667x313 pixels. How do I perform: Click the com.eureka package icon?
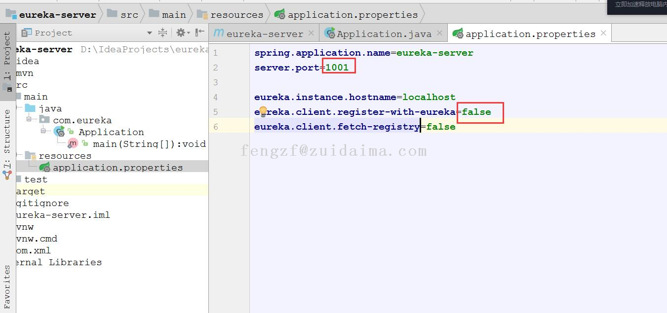pos(45,120)
